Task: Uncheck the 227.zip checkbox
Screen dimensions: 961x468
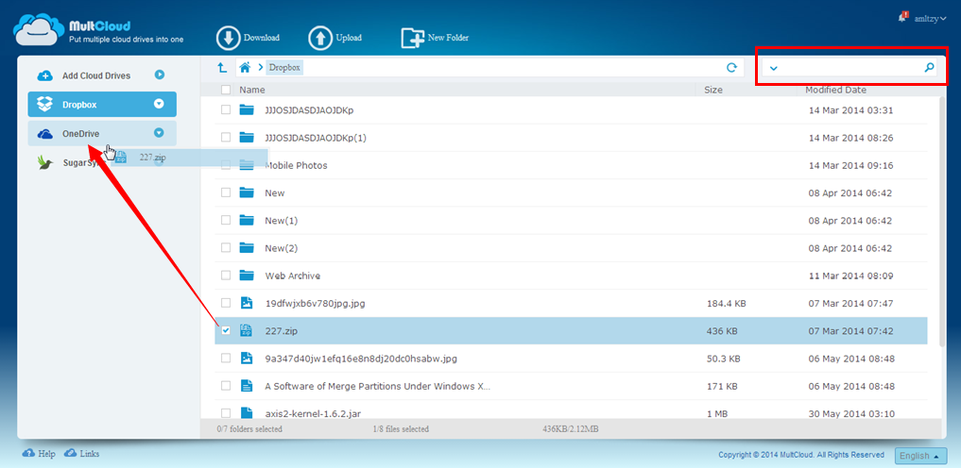Action: [226, 330]
